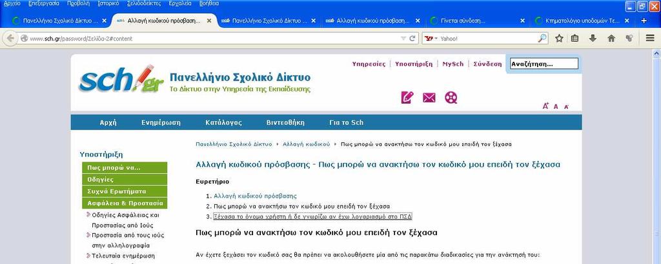The width and height of the screenshot is (661, 264).
Task: Open the envelope mail icon on site header
Action: tap(429, 98)
